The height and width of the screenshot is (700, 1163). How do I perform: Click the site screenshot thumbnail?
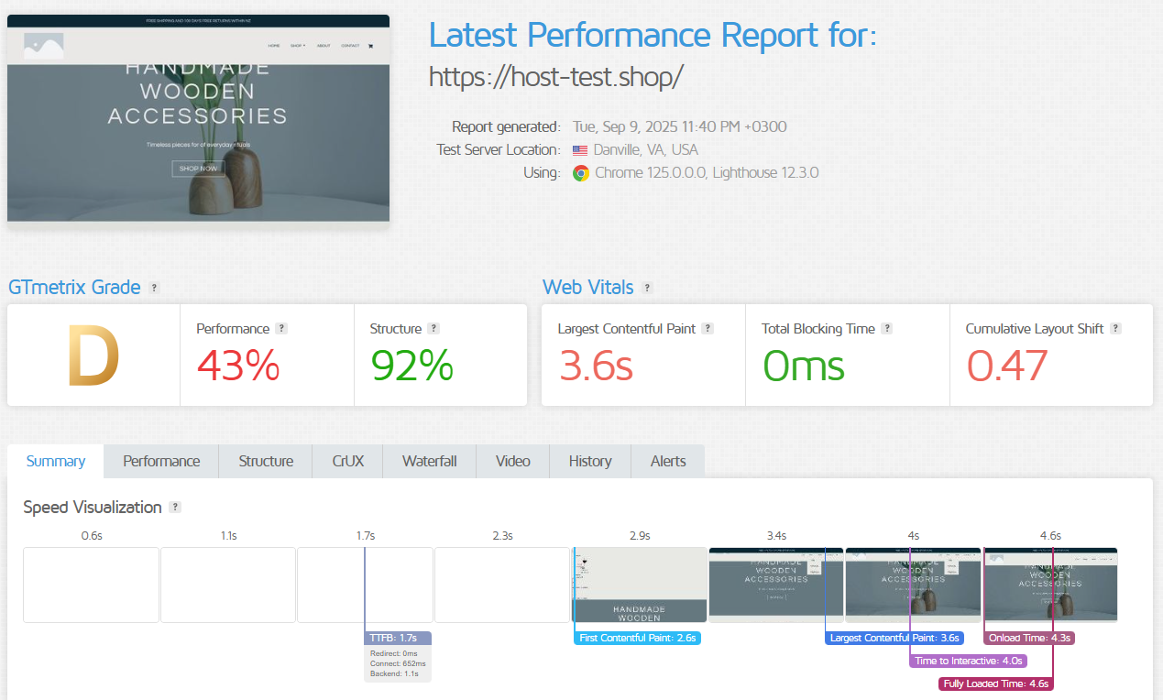pos(198,117)
